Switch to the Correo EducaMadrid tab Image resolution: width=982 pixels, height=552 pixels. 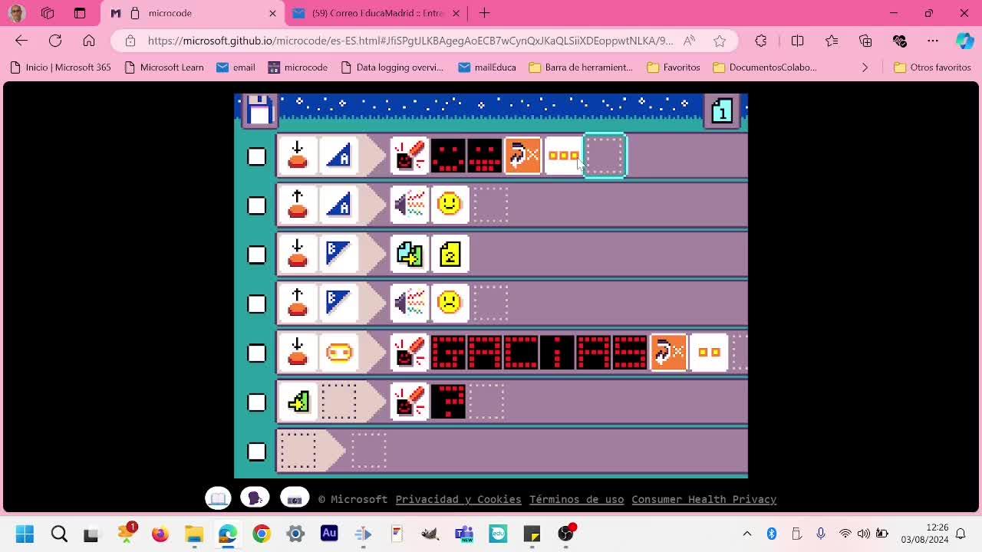[x=376, y=13]
